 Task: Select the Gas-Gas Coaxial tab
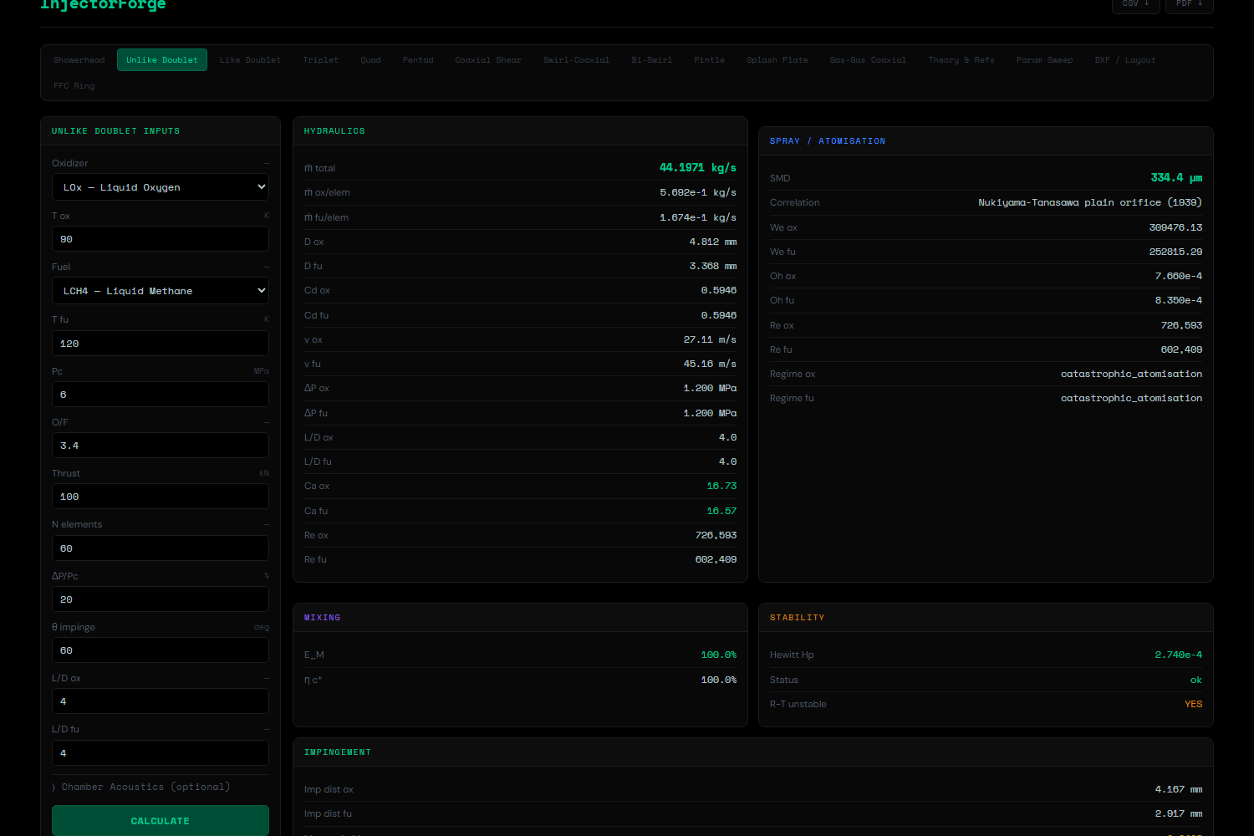(868, 60)
